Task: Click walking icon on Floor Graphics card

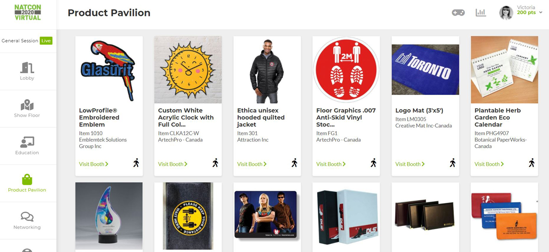Action: tap(373, 163)
